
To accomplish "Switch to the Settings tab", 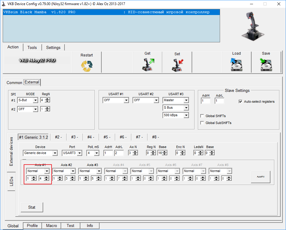I will point(53,47).
